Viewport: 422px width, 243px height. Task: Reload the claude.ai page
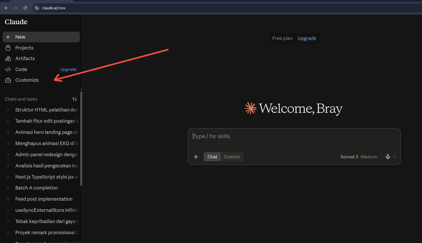[25, 8]
